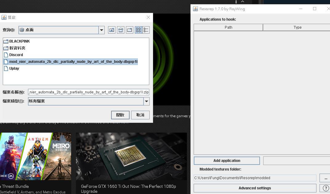Expand the 查詢 location dropdown
This screenshot has width=330, height=194.
[x=101, y=30]
